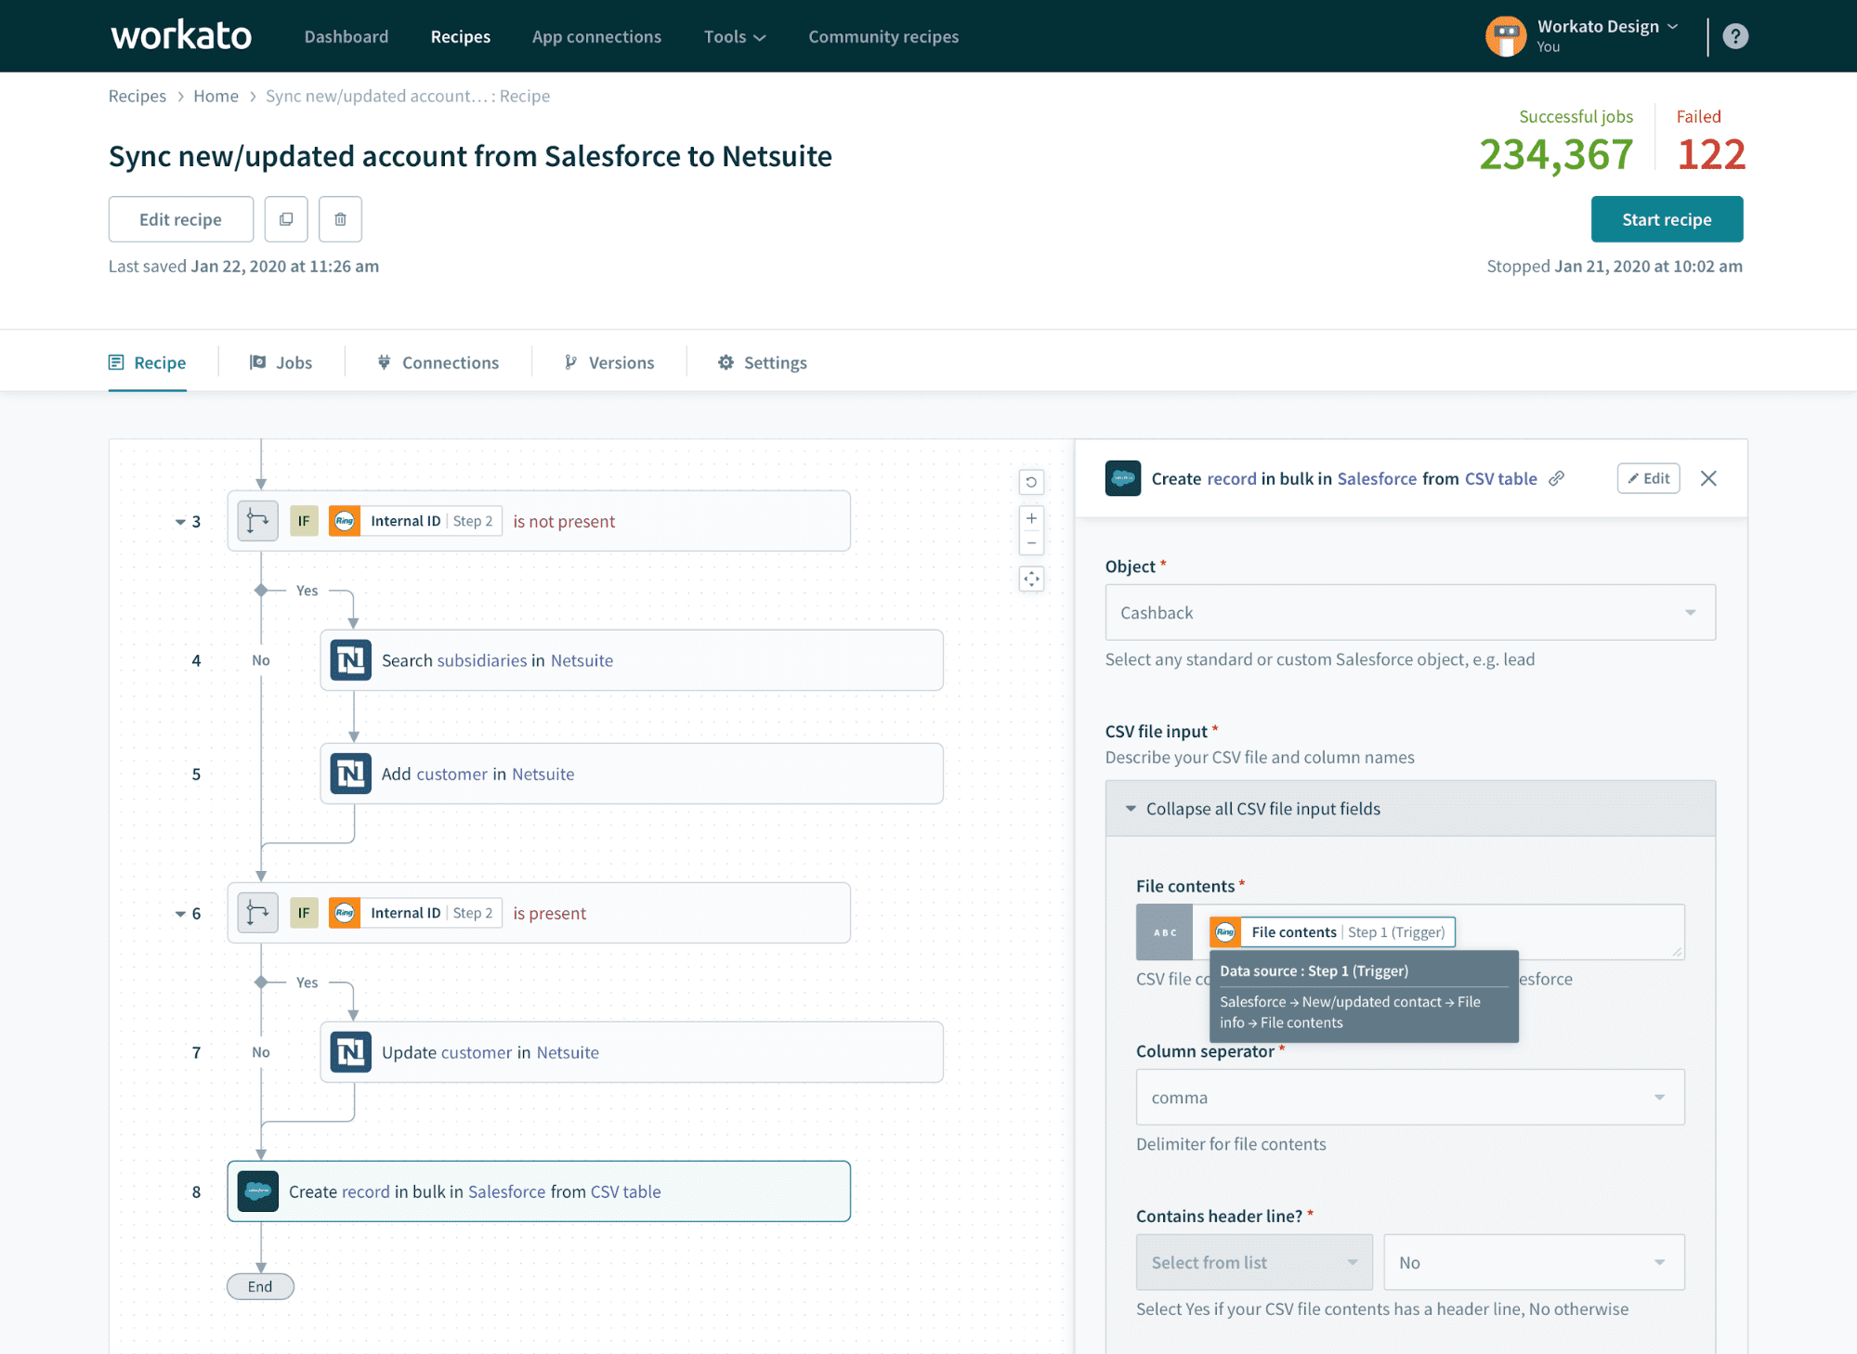Viewport: 1857px width, 1354px height.
Task: Click the ABC text type icon
Action: 1165,932
